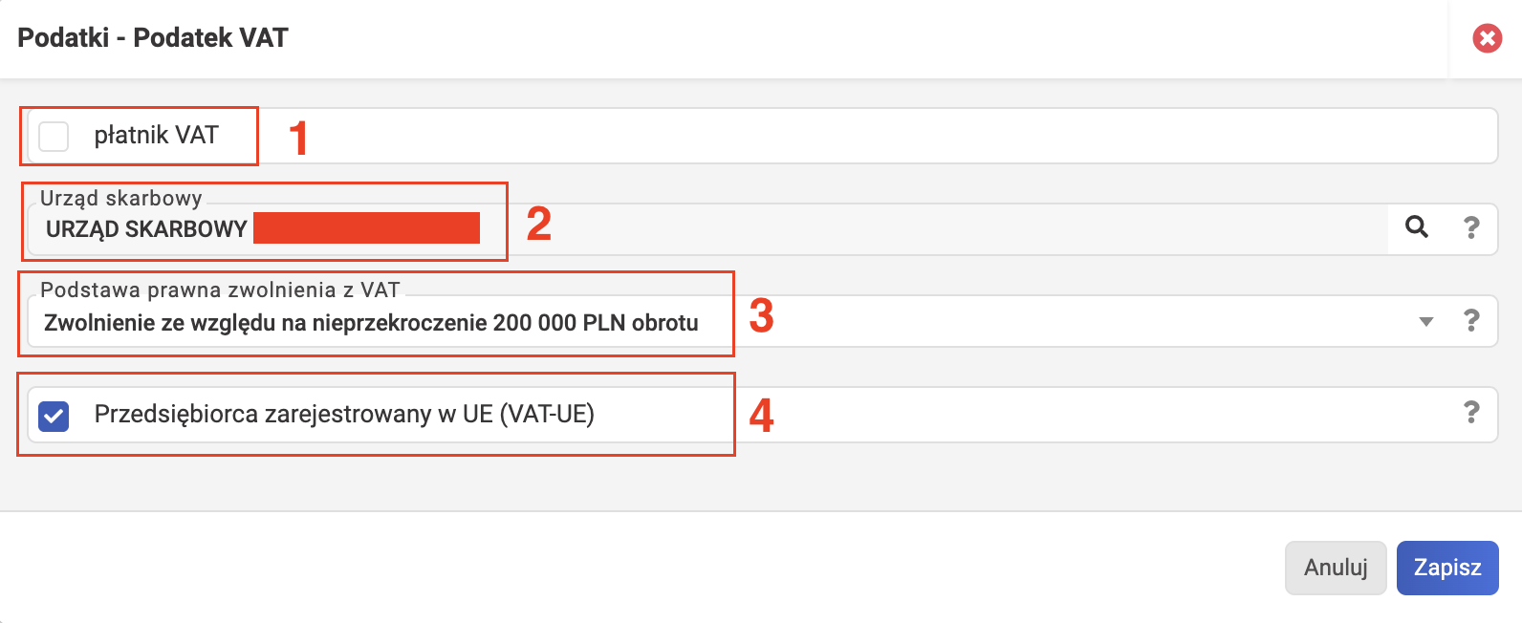The width and height of the screenshot is (1522, 623).
Task: Save changes with the Zapisz button
Action: 1447,569
